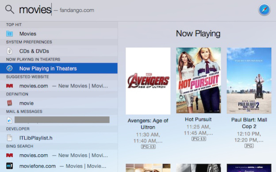The height and width of the screenshot is (172, 276).
Task: Click the DEFINITION section header
Action: (17, 94)
